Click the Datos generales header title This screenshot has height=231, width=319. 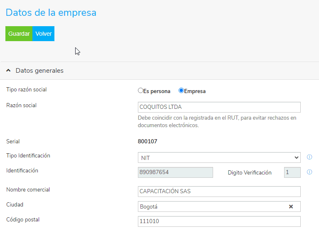tap(39, 71)
